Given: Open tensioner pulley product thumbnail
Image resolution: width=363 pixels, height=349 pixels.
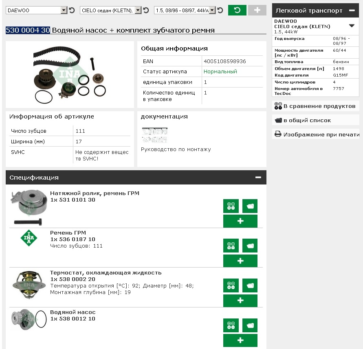Looking at the screenshot, I should coord(29,207).
